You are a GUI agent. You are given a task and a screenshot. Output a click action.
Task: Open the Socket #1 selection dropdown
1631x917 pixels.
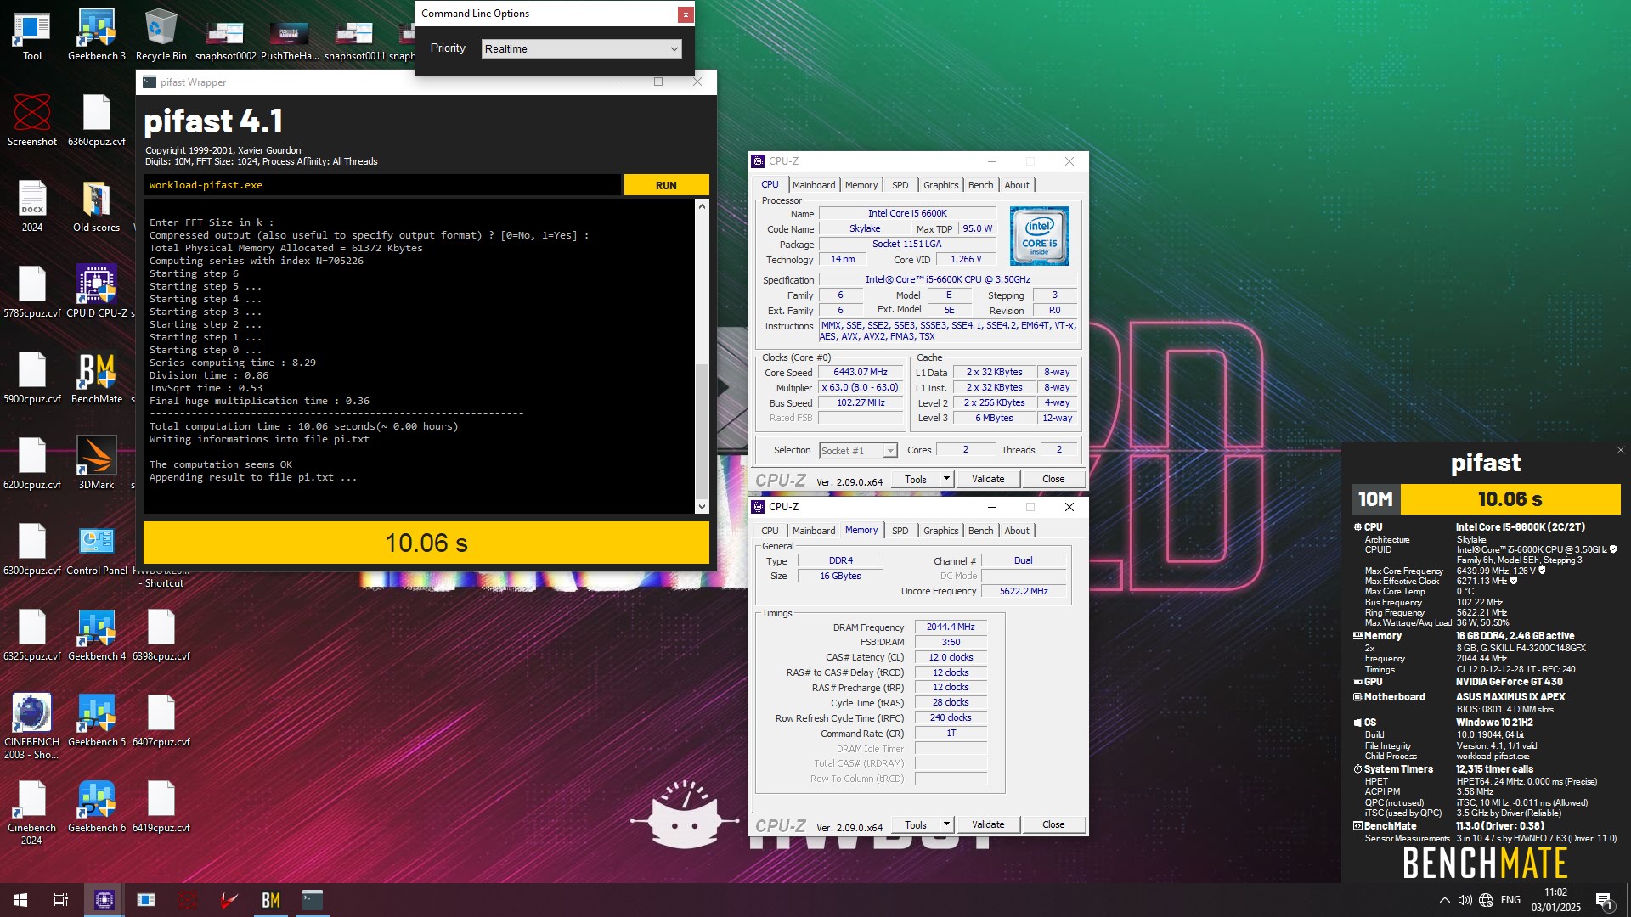858,451
